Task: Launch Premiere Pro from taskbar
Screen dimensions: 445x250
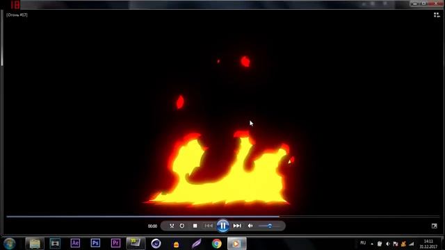Action: pyautogui.click(x=115, y=243)
